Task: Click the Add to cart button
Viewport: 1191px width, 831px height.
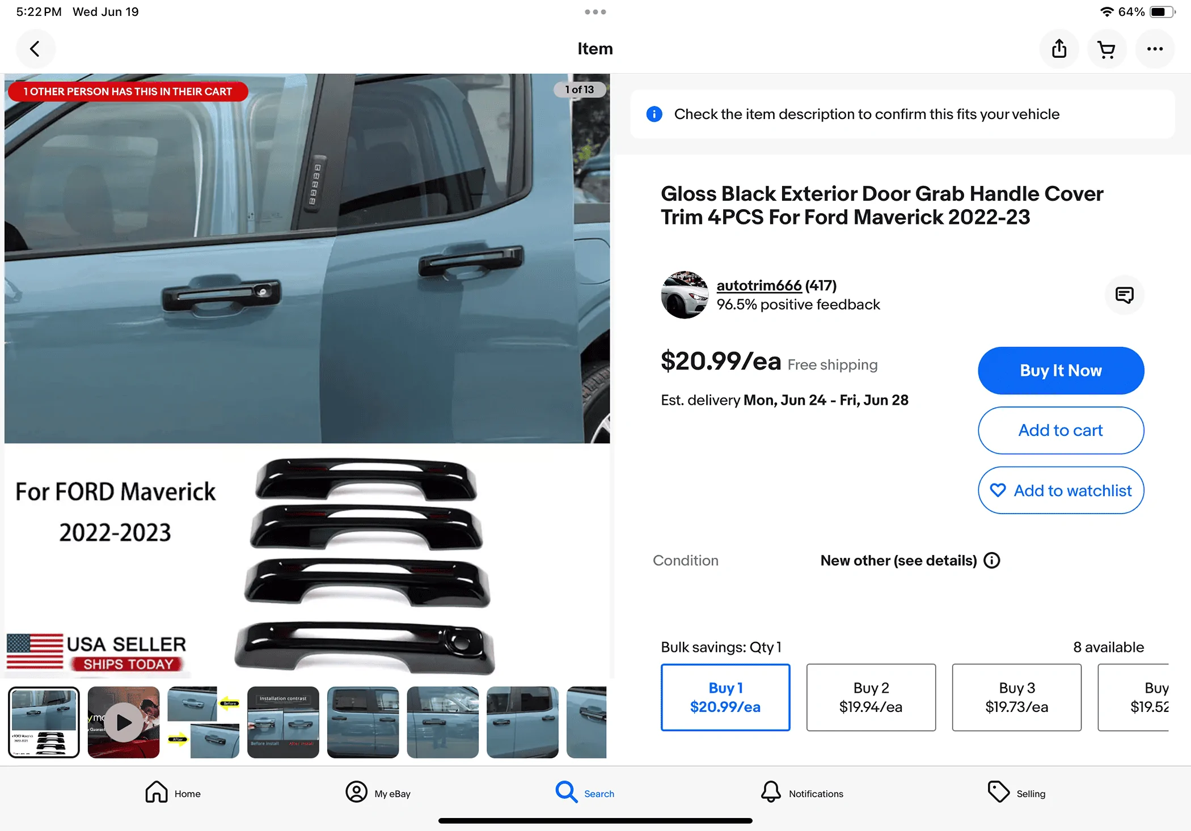Action: pyautogui.click(x=1061, y=430)
